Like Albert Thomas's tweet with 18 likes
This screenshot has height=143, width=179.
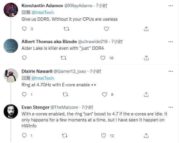(103, 58)
